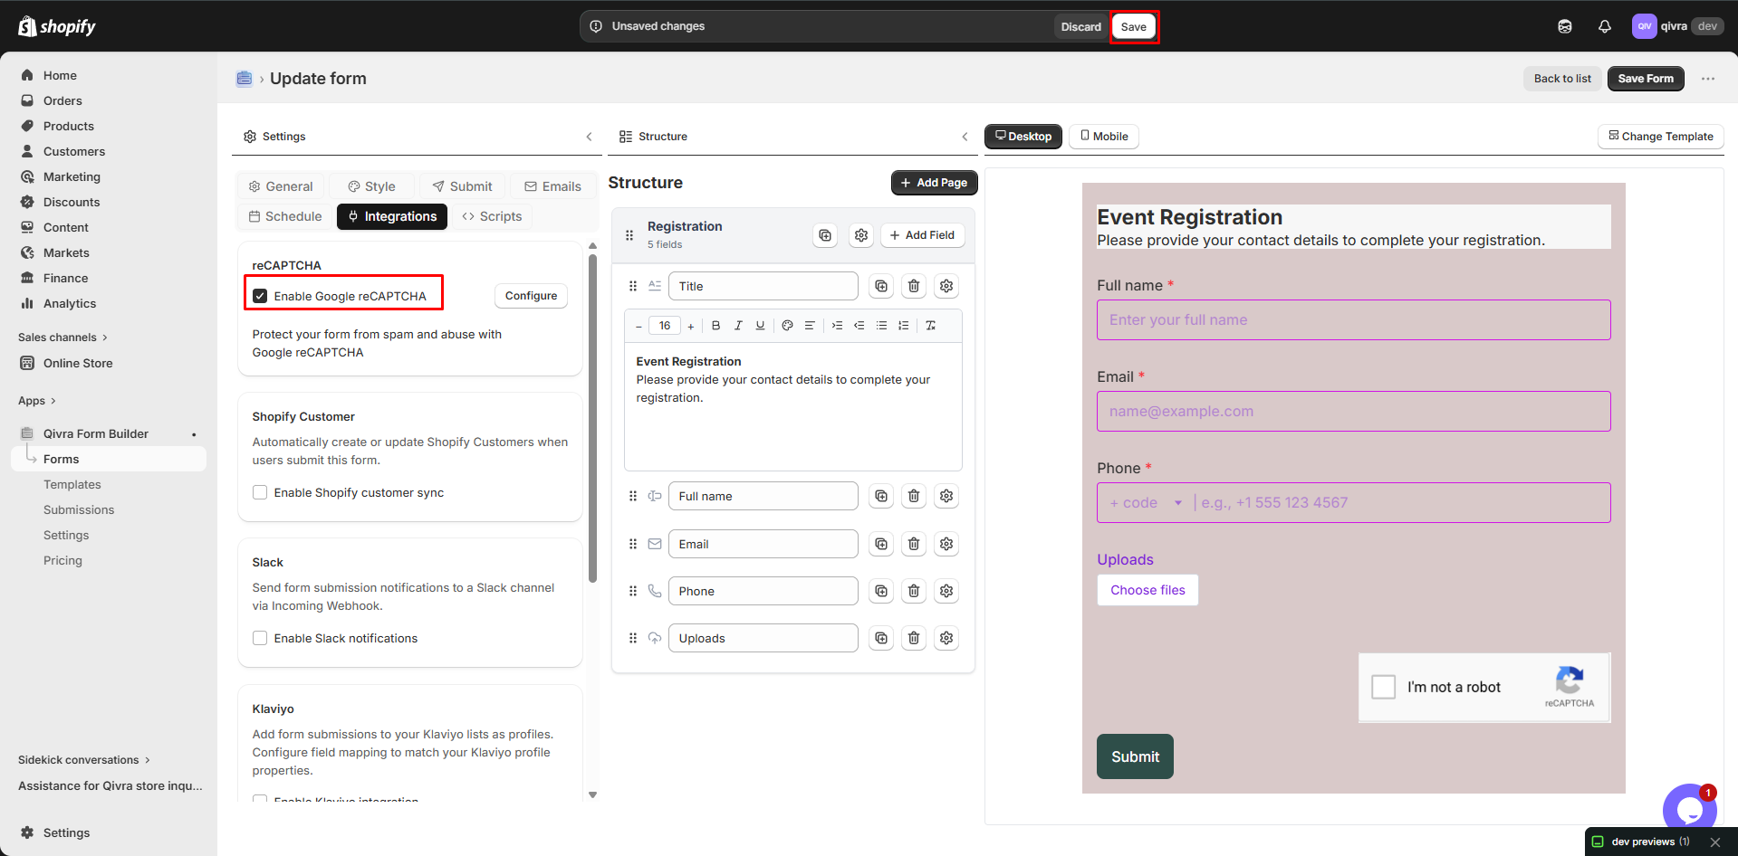1738x856 pixels.
Task: Toggle underline formatting in the rich text toolbar
Action: tap(760, 326)
